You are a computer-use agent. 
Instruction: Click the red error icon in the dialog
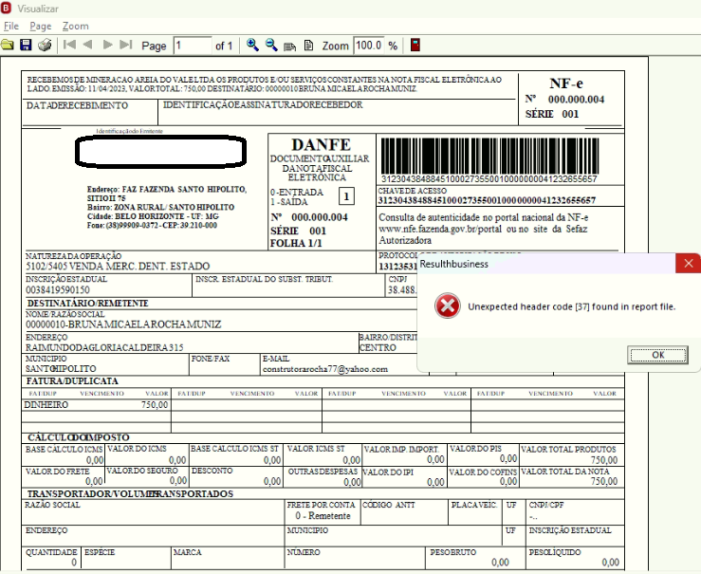click(448, 306)
